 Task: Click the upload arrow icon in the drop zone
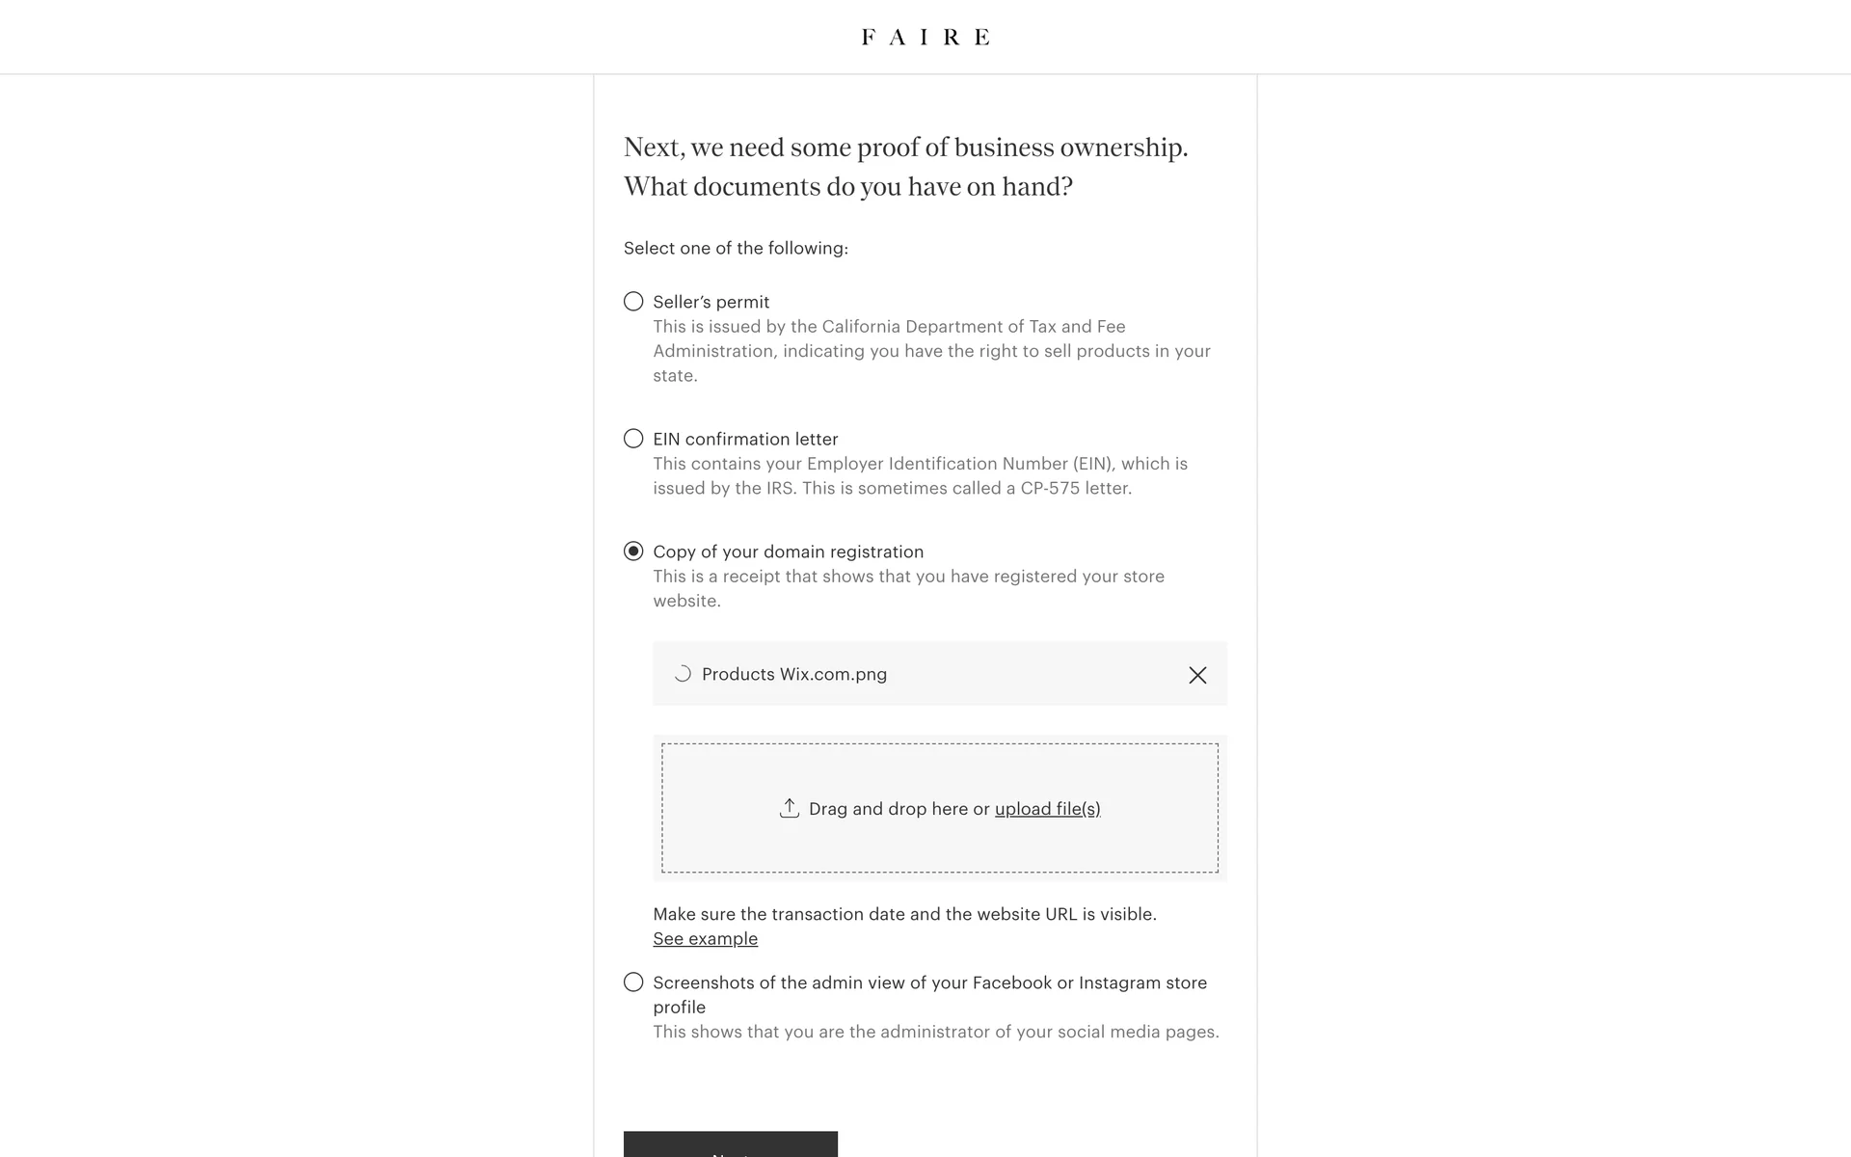(790, 808)
